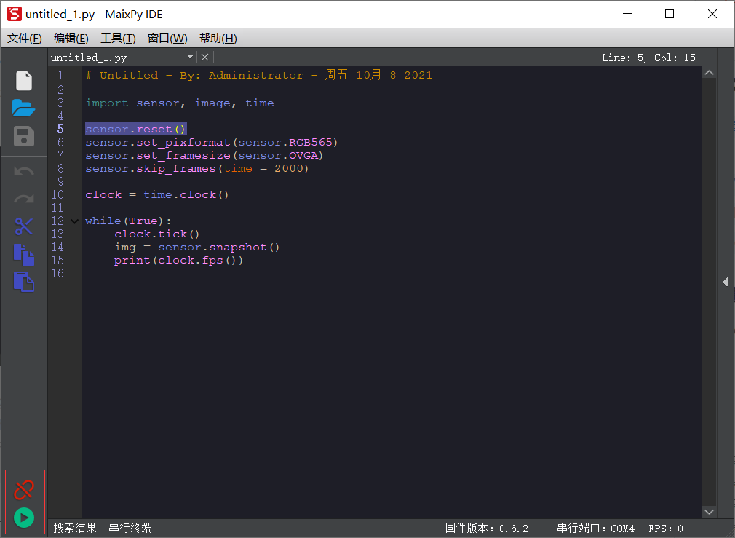
Task: Open the untitled_1.py tab dropdown arrow
Action: 190,56
